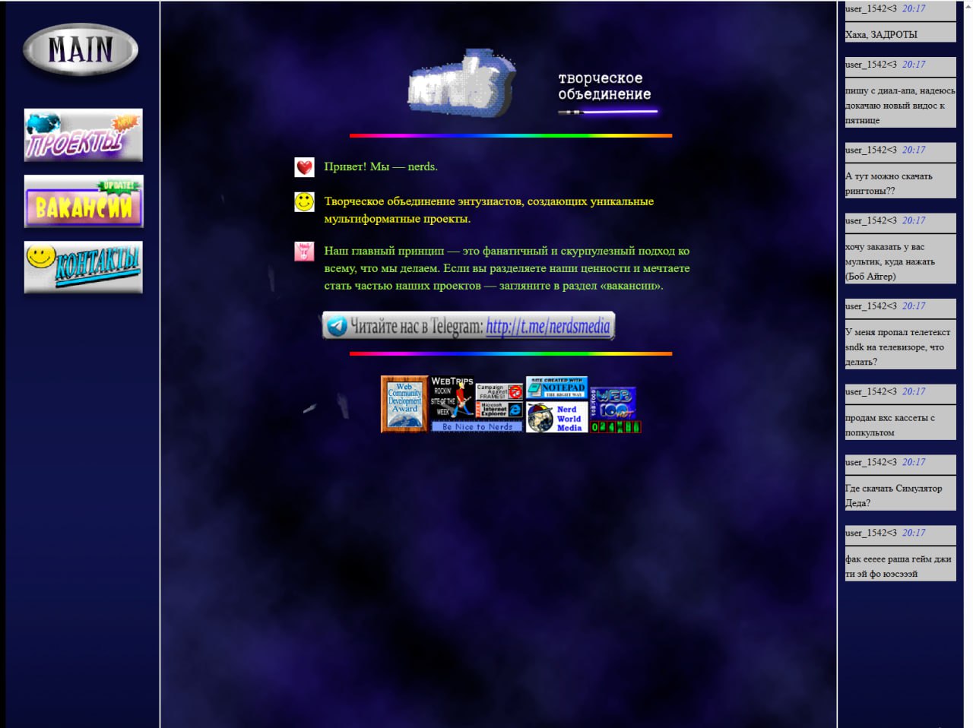Screen dimensions: 973x728
Task: Click the WebTrips Rockin' Site badge
Action: 452,397
